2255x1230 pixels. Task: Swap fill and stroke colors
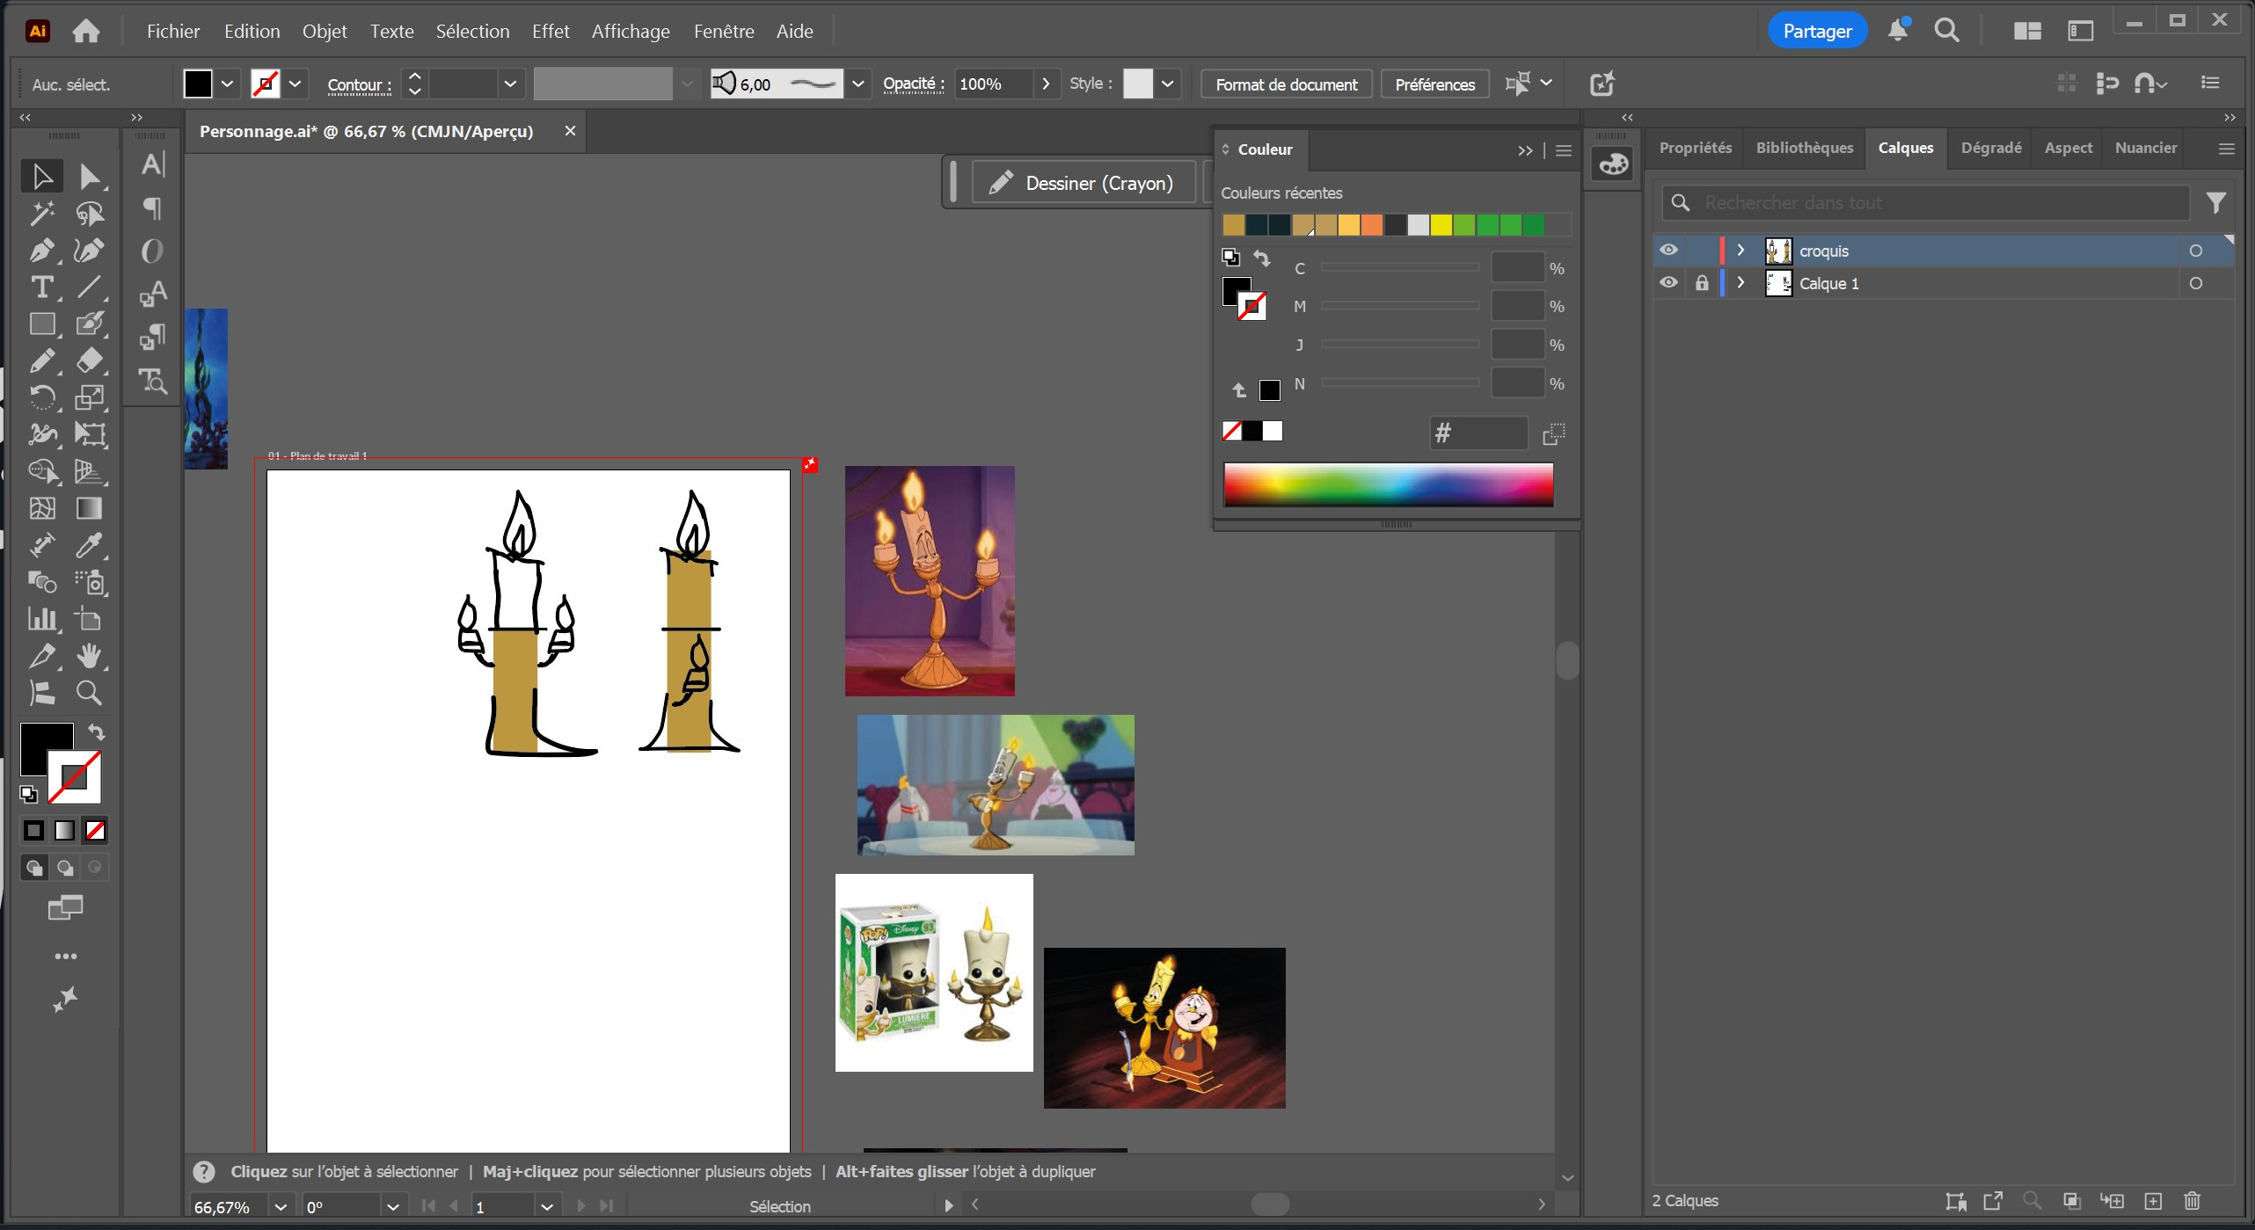[97, 731]
